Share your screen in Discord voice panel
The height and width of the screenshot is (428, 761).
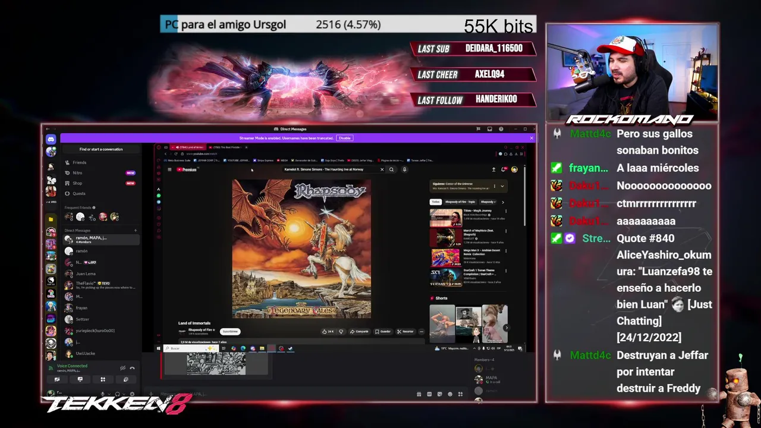point(80,379)
